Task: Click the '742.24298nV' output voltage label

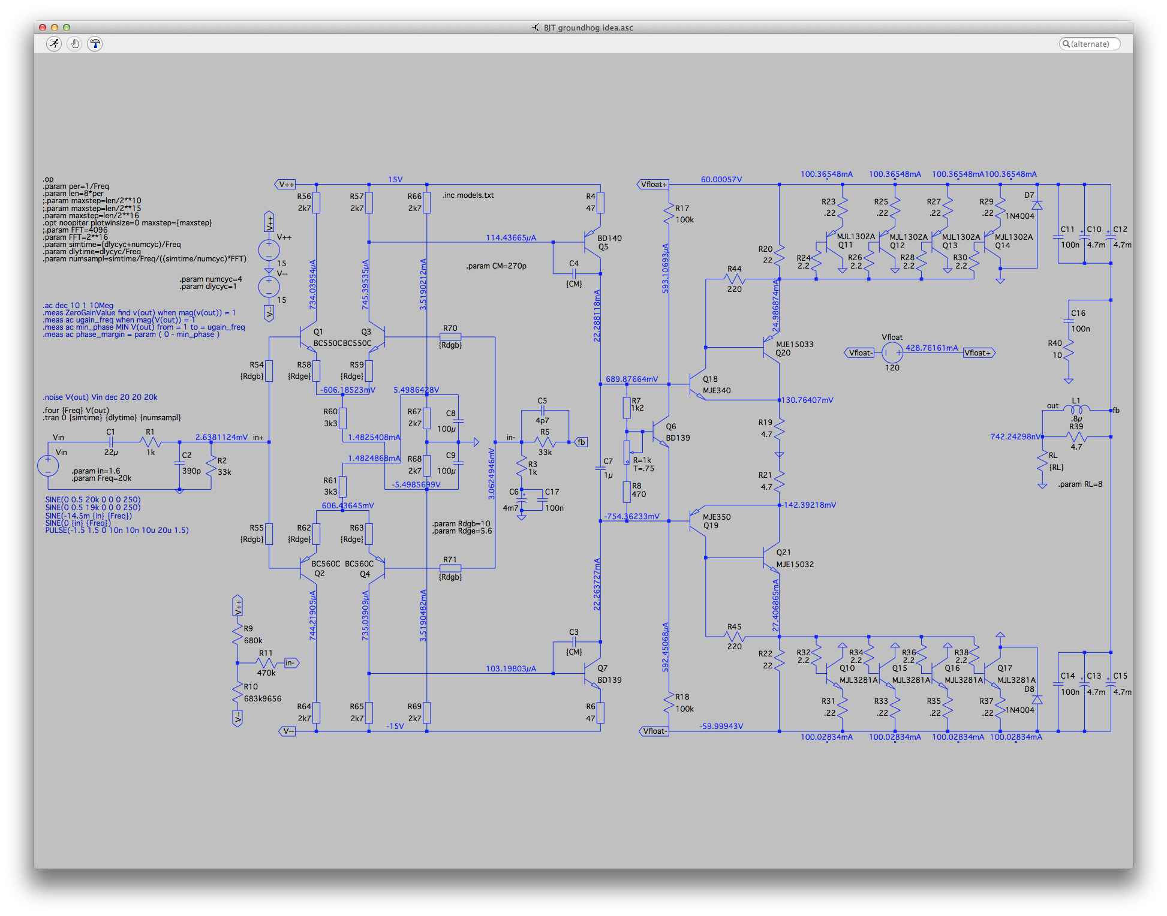Action: click(1016, 436)
